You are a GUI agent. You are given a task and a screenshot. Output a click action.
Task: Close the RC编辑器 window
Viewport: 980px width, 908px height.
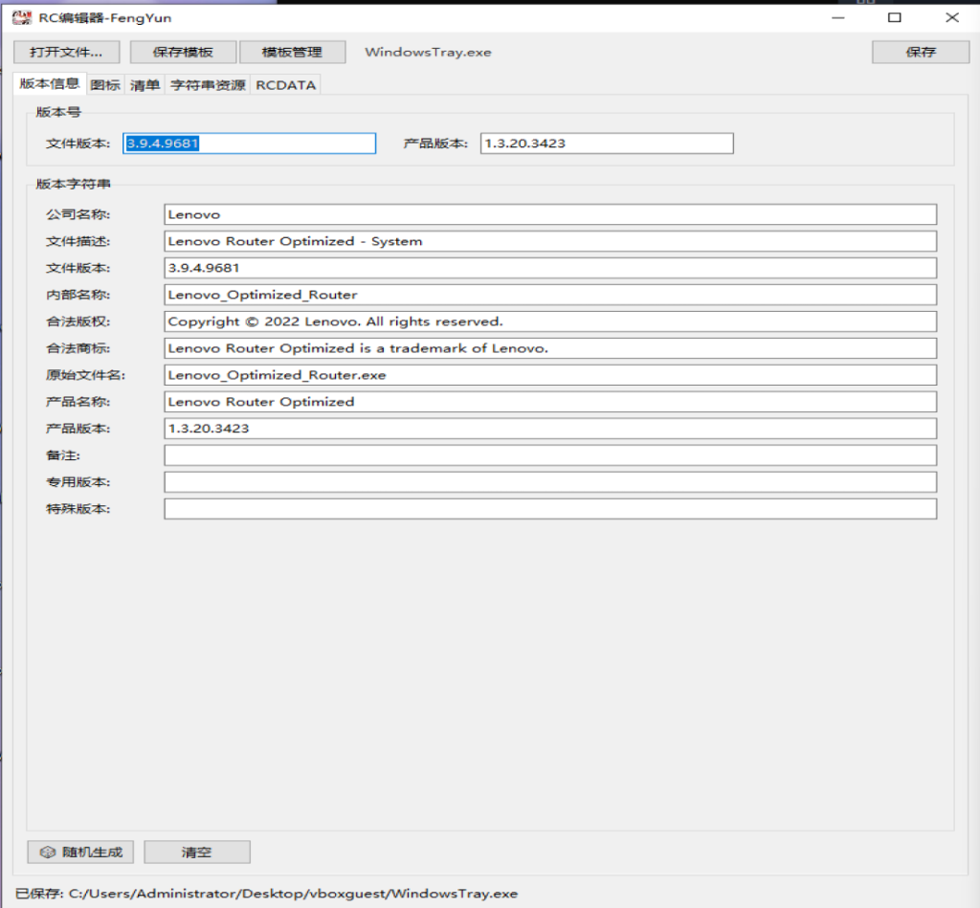952,17
